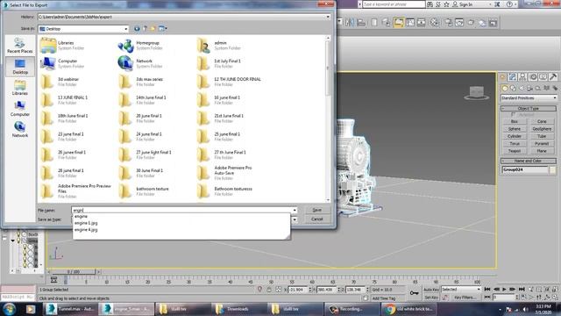The height and width of the screenshot is (316, 561).
Task: Click the keyword search field
Action: (394, 4)
